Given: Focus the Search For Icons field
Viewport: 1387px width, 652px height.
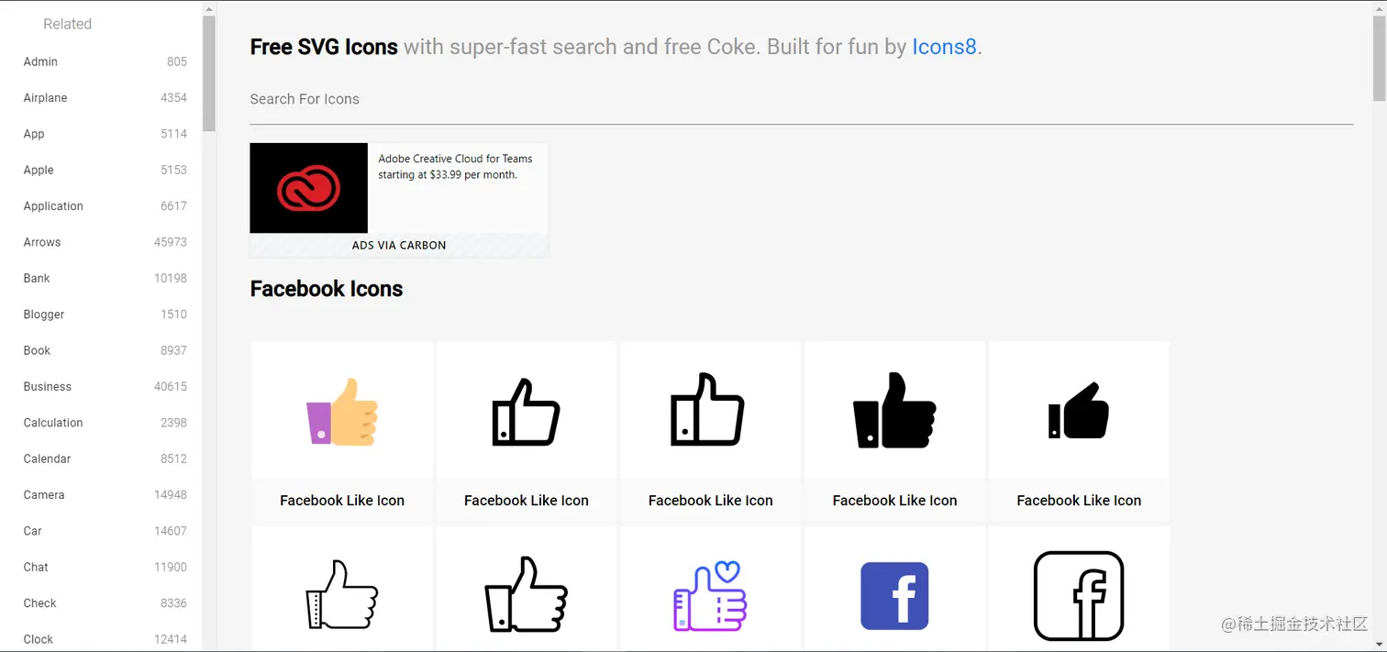Looking at the screenshot, I should [x=801, y=100].
